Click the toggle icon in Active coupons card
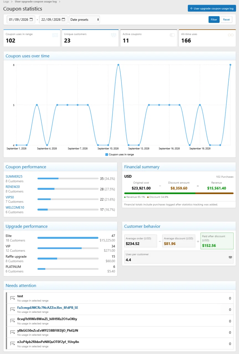This screenshot has width=239, height=354. coord(172,35)
